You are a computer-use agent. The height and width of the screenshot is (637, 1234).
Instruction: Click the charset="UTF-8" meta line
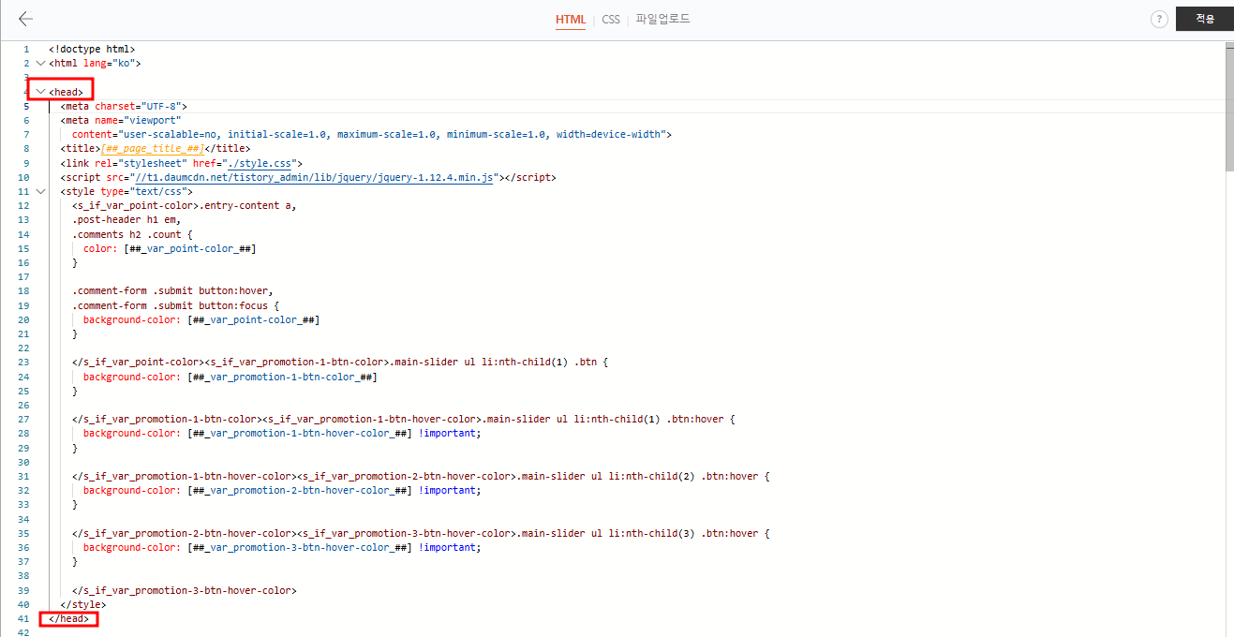(x=124, y=106)
